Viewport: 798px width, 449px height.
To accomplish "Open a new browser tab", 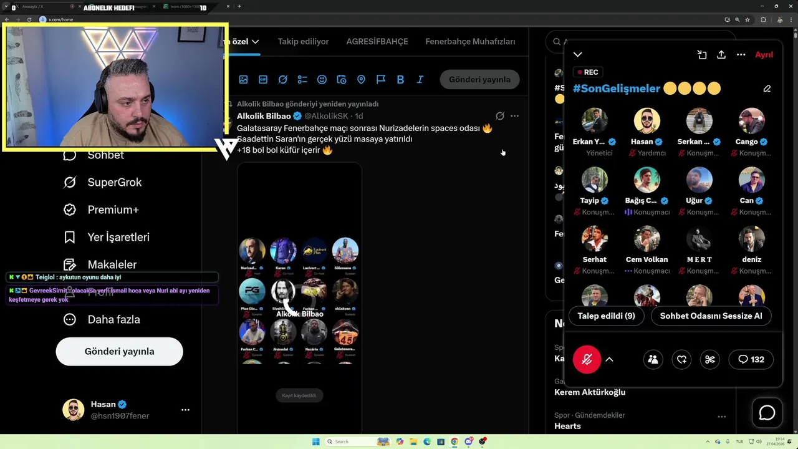I will pyautogui.click(x=239, y=6).
